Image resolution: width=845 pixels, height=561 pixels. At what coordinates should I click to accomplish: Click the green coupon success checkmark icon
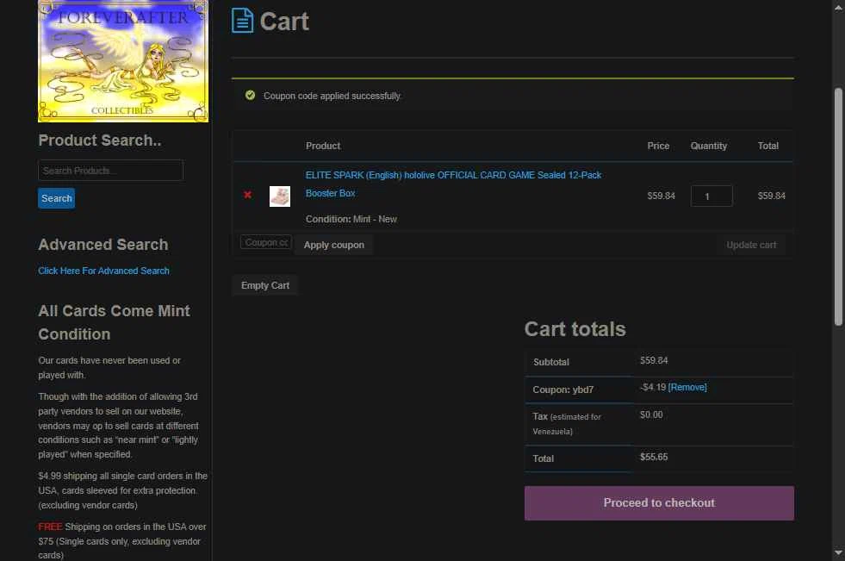coord(250,96)
